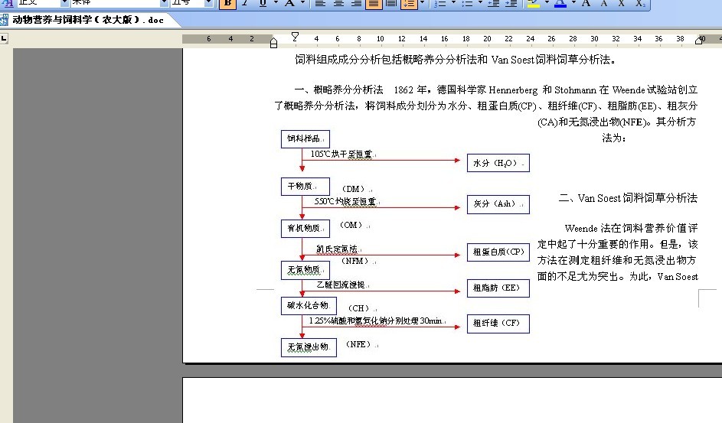
Task: Click the decrease indent icon
Action: coord(492,4)
